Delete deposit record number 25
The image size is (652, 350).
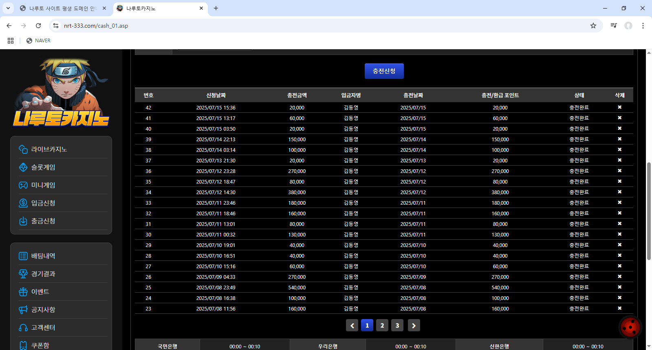coord(619,287)
